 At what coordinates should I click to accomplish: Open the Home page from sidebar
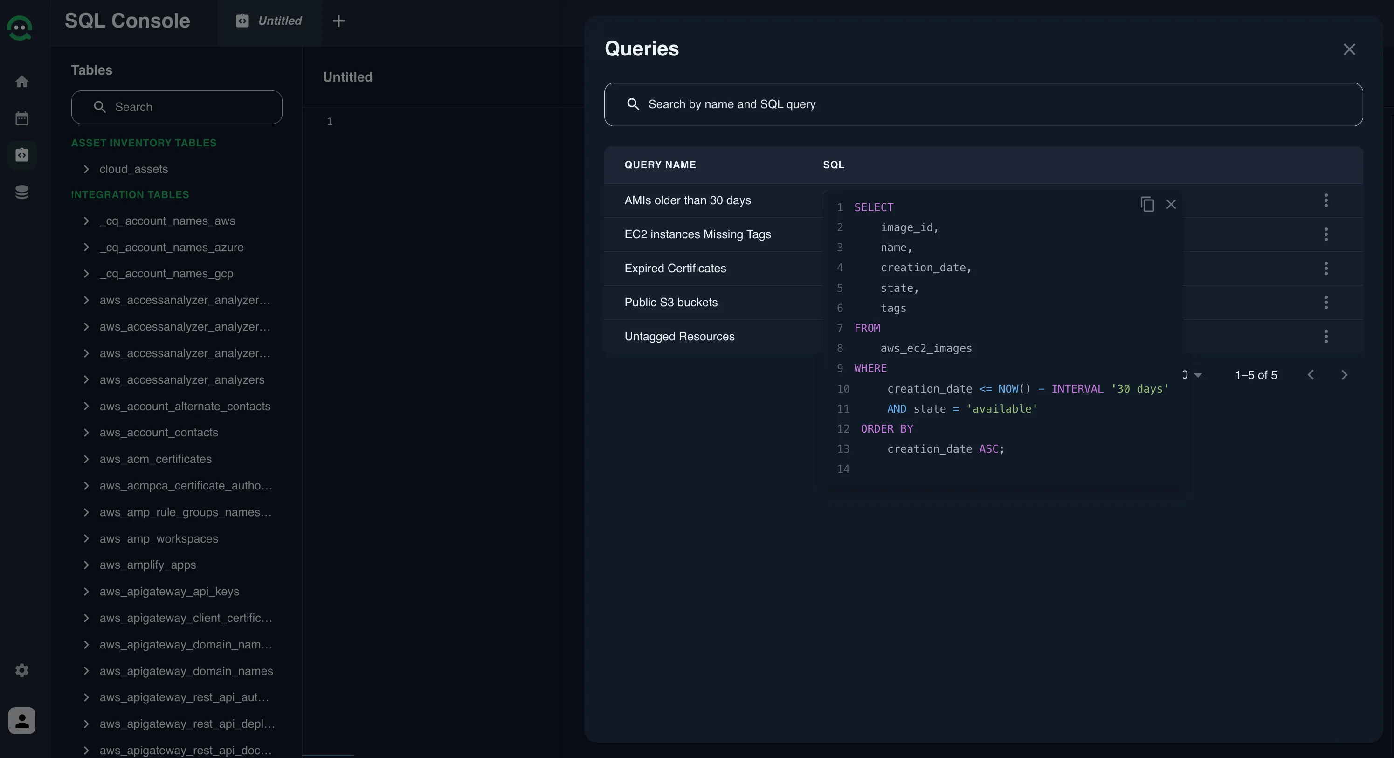tap(21, 82)
